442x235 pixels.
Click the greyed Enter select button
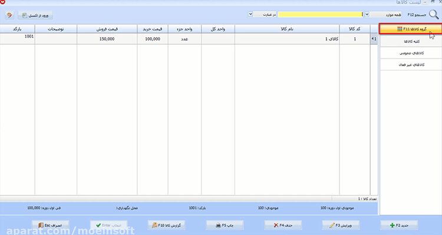(108, 225)
